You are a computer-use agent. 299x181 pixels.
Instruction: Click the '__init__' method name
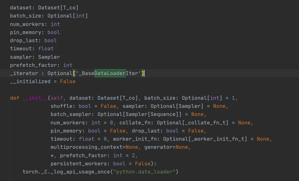35,98
